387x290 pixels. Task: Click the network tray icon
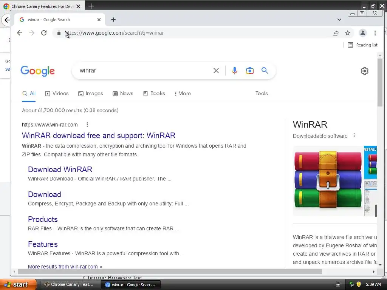tap(352, 284)
